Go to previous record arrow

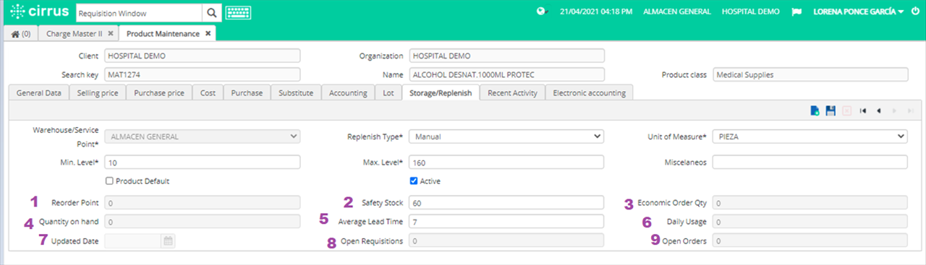(878, 110)
